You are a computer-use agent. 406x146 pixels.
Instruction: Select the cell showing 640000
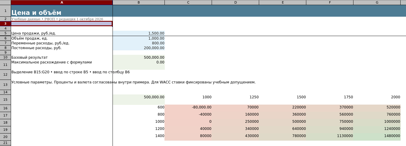[282, 130]
